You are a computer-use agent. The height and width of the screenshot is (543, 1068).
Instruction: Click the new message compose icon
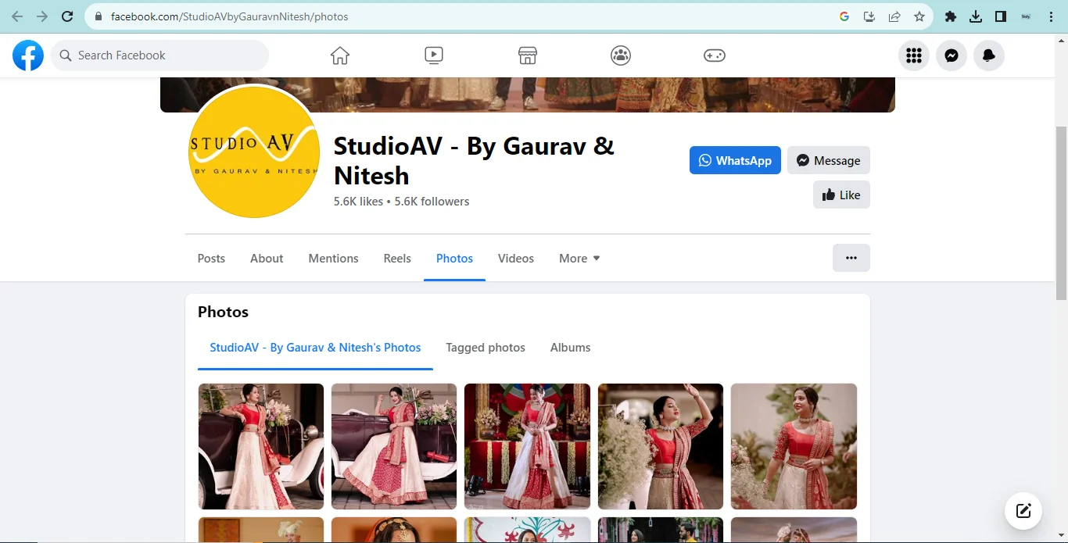click(x=1023, y=512)
